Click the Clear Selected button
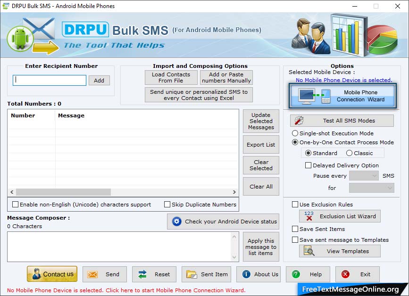Screen dimensions: 409x296 (x=261, y=165)
